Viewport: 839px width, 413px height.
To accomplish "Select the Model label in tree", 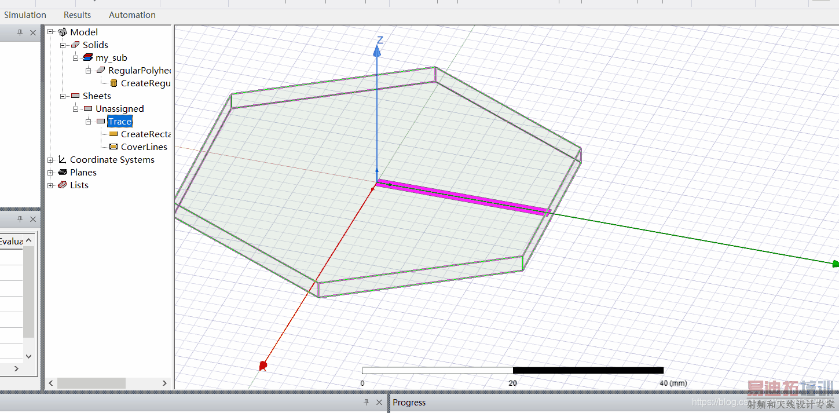I will pyautogui.click(x=84, y=32).
